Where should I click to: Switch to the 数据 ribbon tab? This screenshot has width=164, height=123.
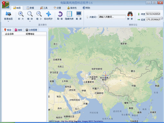coord(30,8)
